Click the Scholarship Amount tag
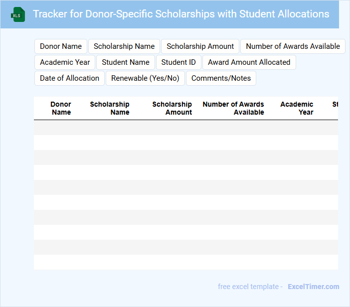The height and width of the screenshot is (307, 350). tap(200, 46)
